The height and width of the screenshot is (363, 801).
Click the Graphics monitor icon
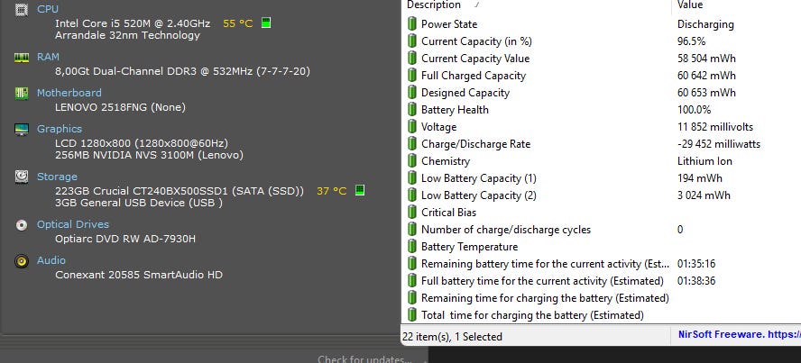(22, 130)
